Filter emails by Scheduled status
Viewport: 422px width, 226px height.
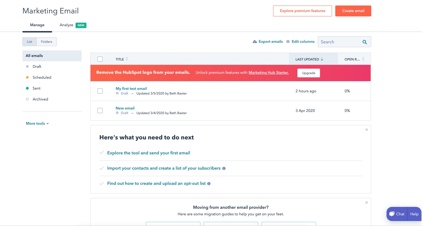click(x=42, y=77)
